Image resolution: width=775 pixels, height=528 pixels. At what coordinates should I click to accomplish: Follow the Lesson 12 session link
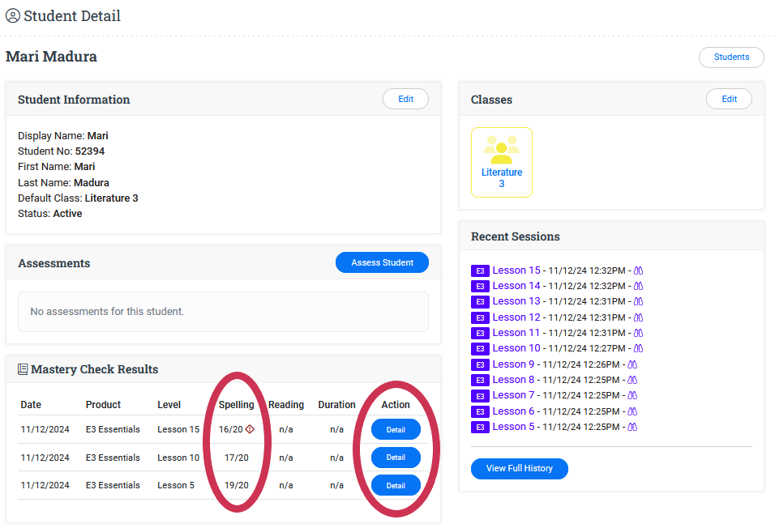coord(516,317)
